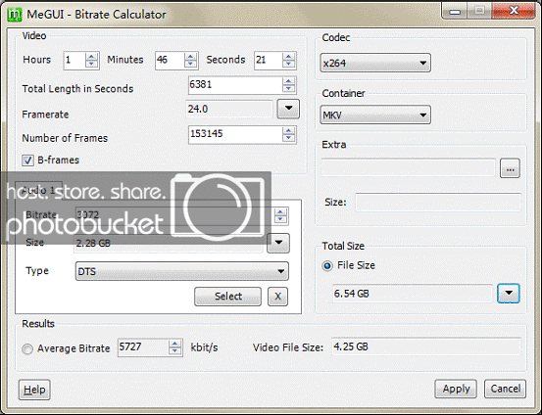542x415 pixels.
Task: Click the Total Length 6381 field
Action: click(236, 85)
